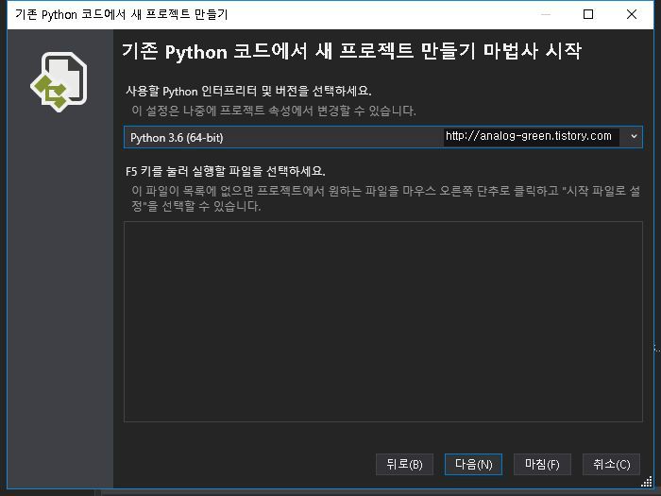Screen dimensions: 661x496
Task: Click the 뒤로(B) back button
Action: [x=404, y=465]
